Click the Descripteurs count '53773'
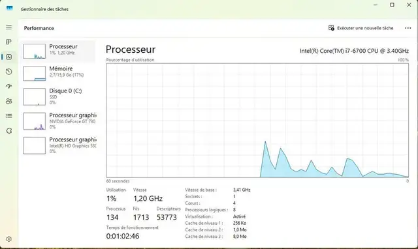 coord(167,217)
